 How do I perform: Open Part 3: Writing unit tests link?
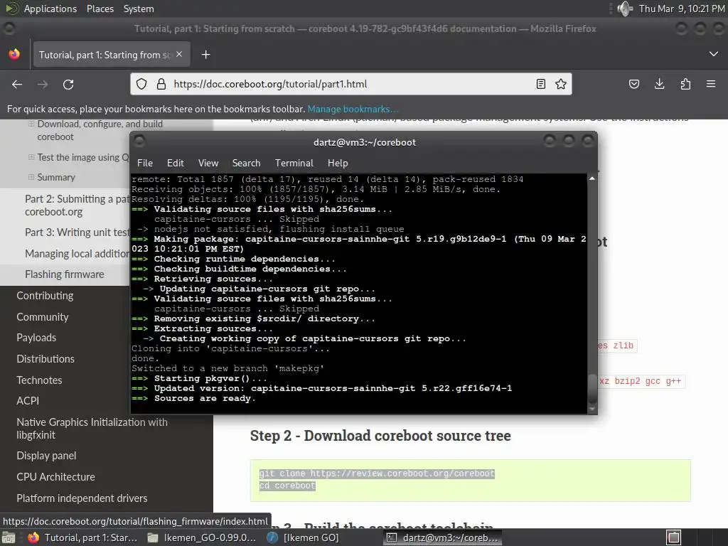77,232
